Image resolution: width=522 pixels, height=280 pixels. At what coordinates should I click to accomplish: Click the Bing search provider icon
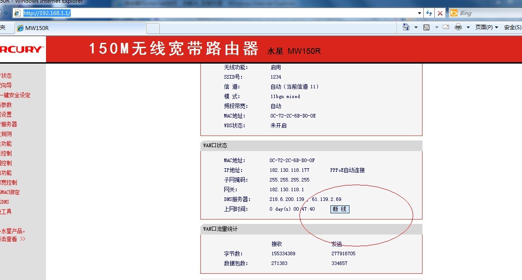453,13
